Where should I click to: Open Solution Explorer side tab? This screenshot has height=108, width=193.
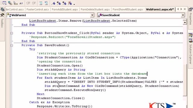click(x=191, y=53)
